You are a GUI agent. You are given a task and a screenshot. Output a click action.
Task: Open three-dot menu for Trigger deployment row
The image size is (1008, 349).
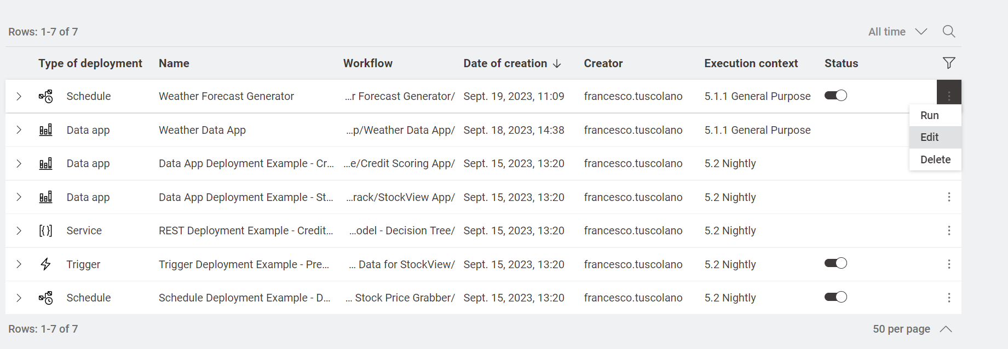(x=948, y=264)
